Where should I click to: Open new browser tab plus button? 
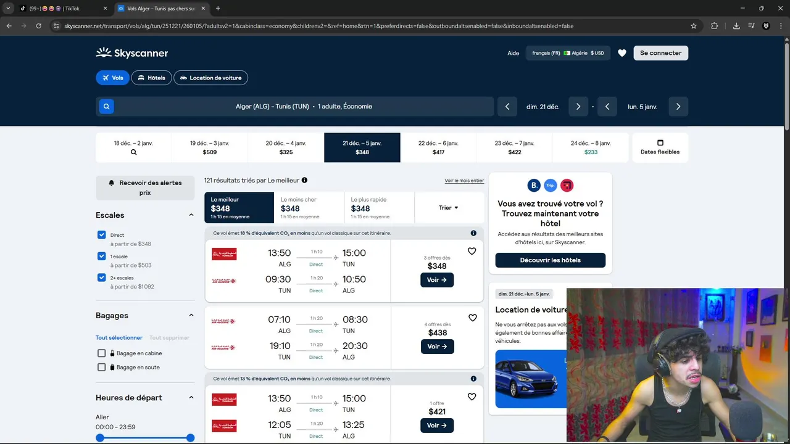[x=218, y=9]
